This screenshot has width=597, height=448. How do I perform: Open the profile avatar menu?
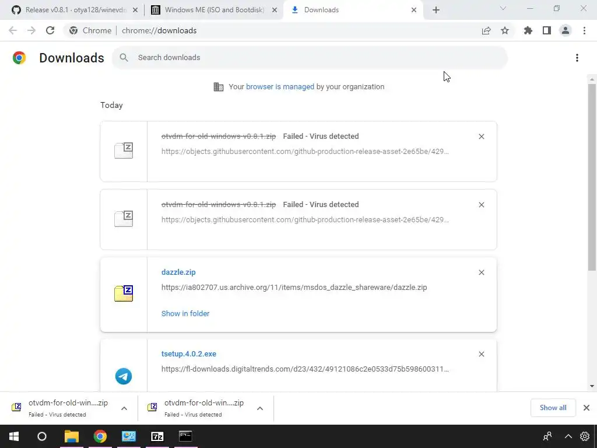tap(566, 30)
